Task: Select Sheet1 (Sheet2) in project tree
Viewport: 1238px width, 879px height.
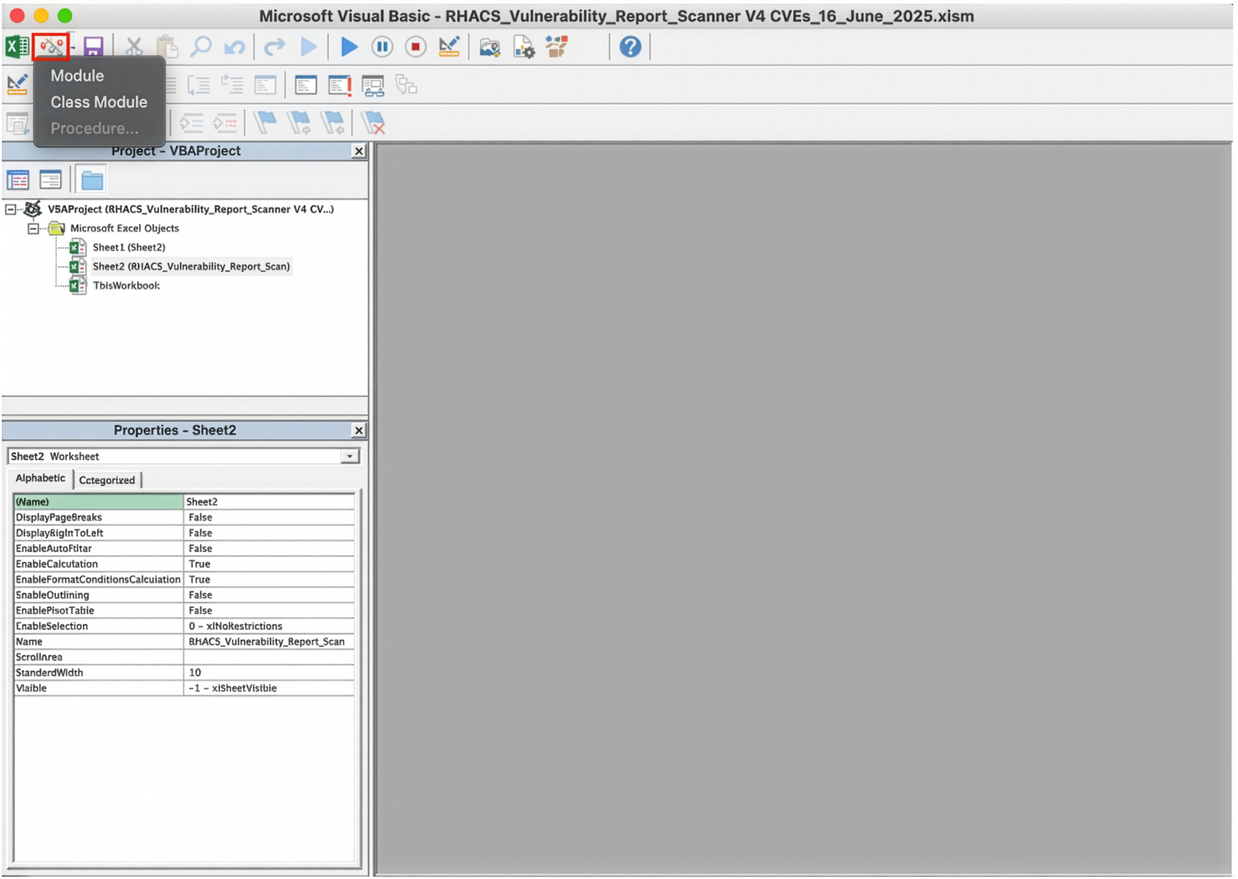Action: click(129, 247)
